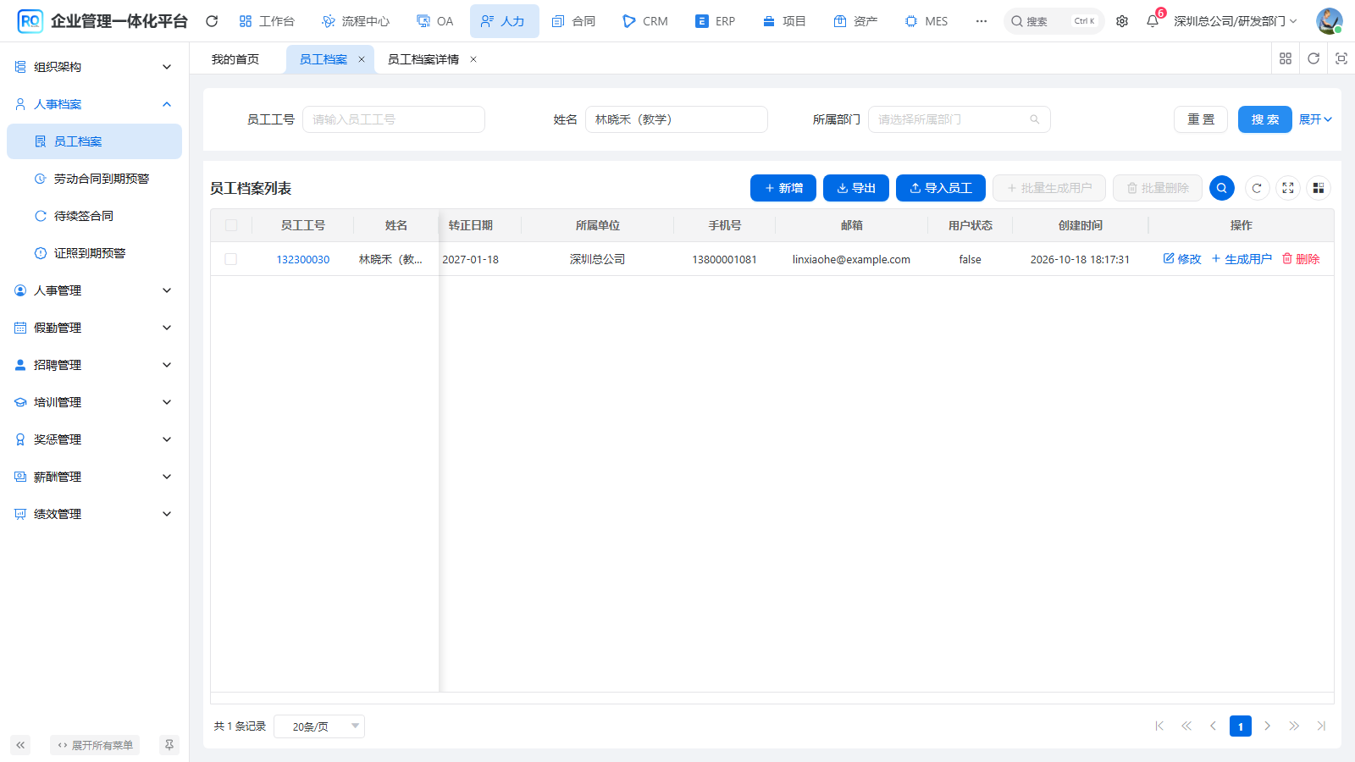Expand the 薪酬管理 sidebar menu
This screenshot has width=1355, height=762.
[94, 477]
